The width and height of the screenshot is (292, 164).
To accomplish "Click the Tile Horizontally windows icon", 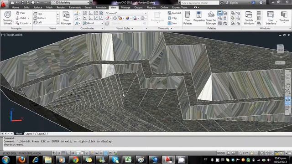I will coord(259,13).
